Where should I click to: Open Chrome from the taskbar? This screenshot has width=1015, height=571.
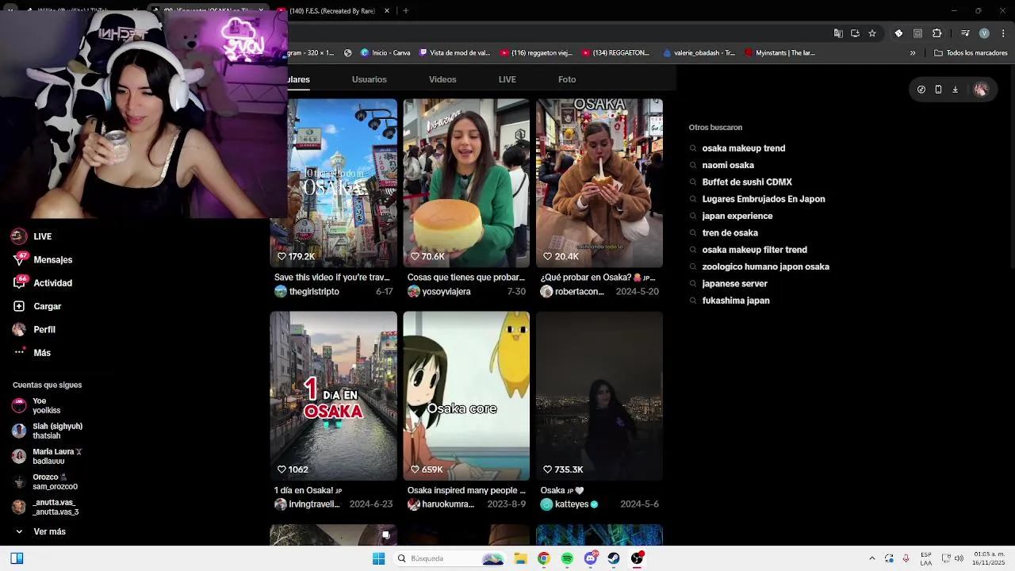click(x=543, y=558)
